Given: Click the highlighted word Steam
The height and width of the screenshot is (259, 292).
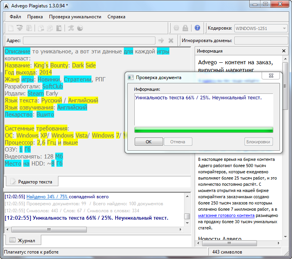Looking at the screenshot, I should pos(35,93).
